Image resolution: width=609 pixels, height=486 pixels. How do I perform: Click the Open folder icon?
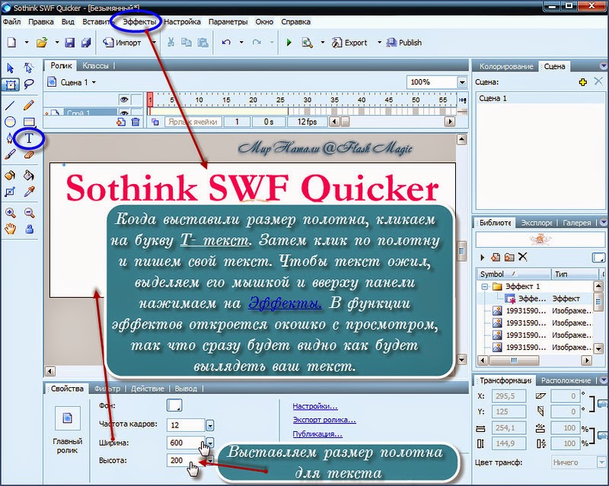(42, 43)
